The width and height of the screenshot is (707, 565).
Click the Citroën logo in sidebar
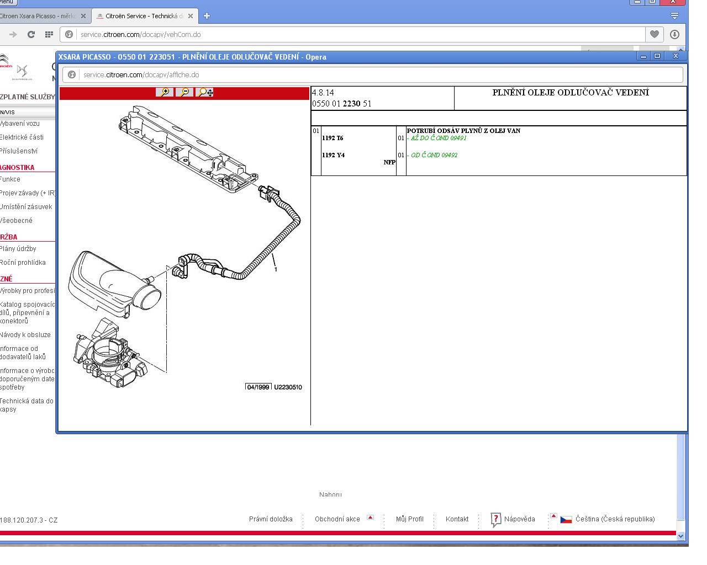pyautogui.click(x=5, y=61)
